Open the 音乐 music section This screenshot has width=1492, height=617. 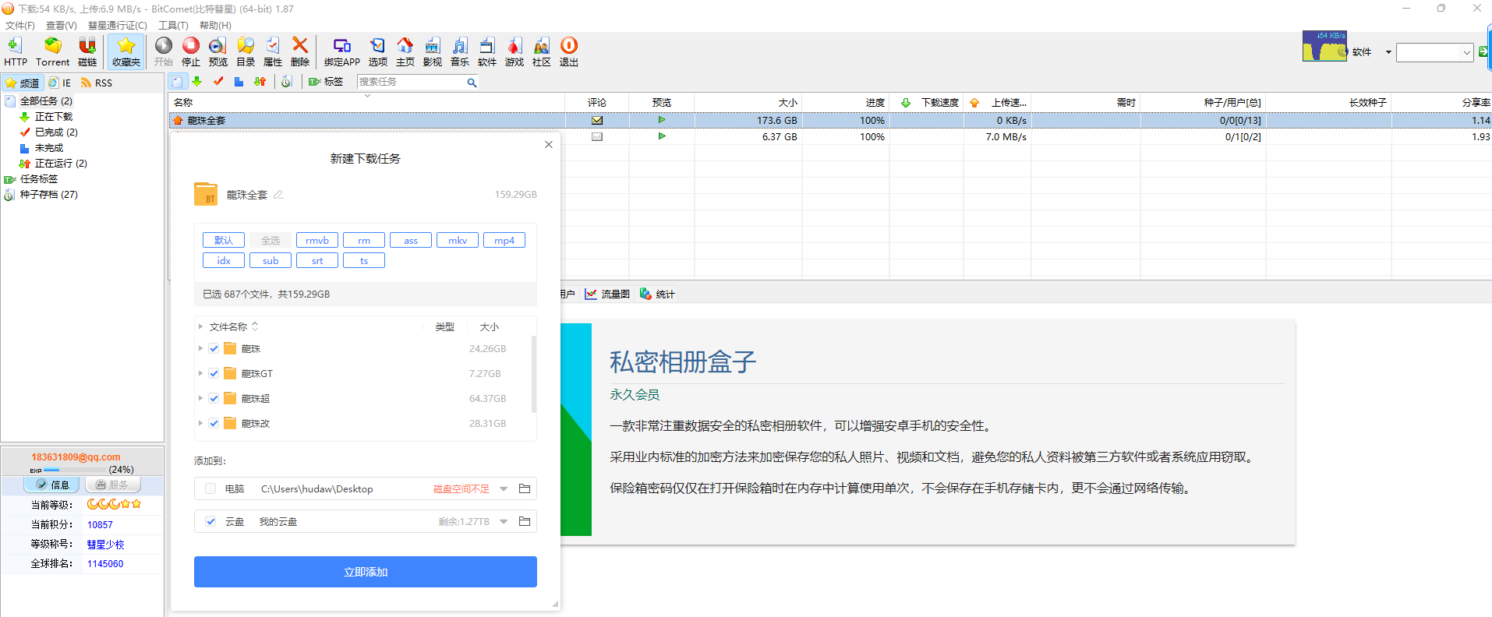tap(460, 51)
